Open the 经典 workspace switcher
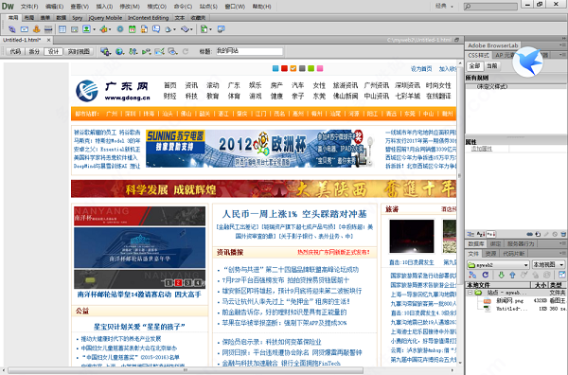Viewport: 568px width, 375px height. [x=444, y=7]
